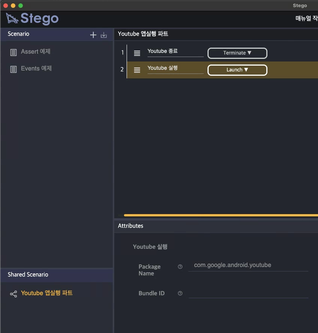Screen dimensions: 318x333
Task: Click drag handle icon on row 2
Action: [137, 70]
